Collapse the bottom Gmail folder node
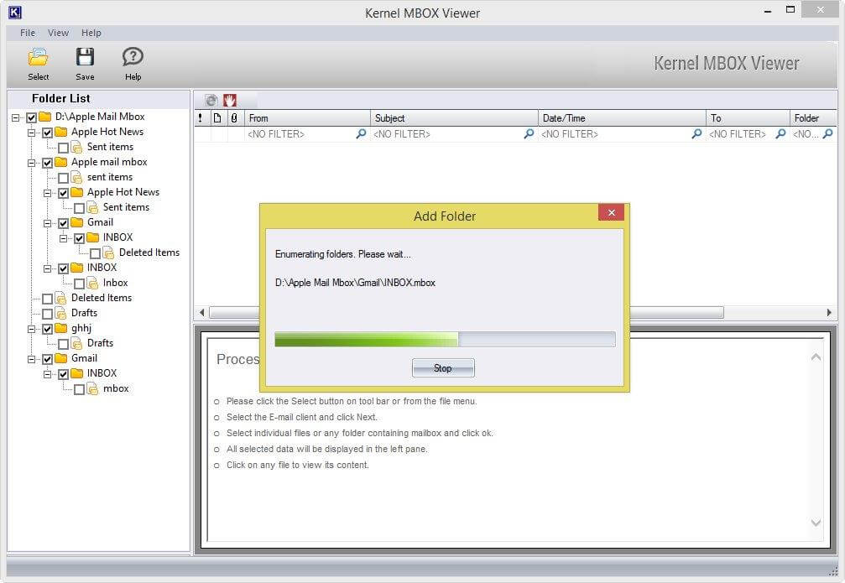 (x=31, y=359)
